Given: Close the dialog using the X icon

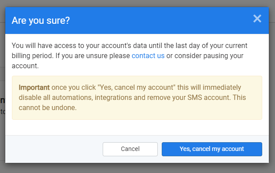Looking at the screenshot, I should click(x=257, y=18).
